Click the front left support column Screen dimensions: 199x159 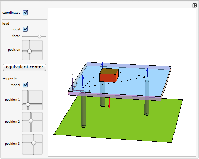(x=83, y=111)
